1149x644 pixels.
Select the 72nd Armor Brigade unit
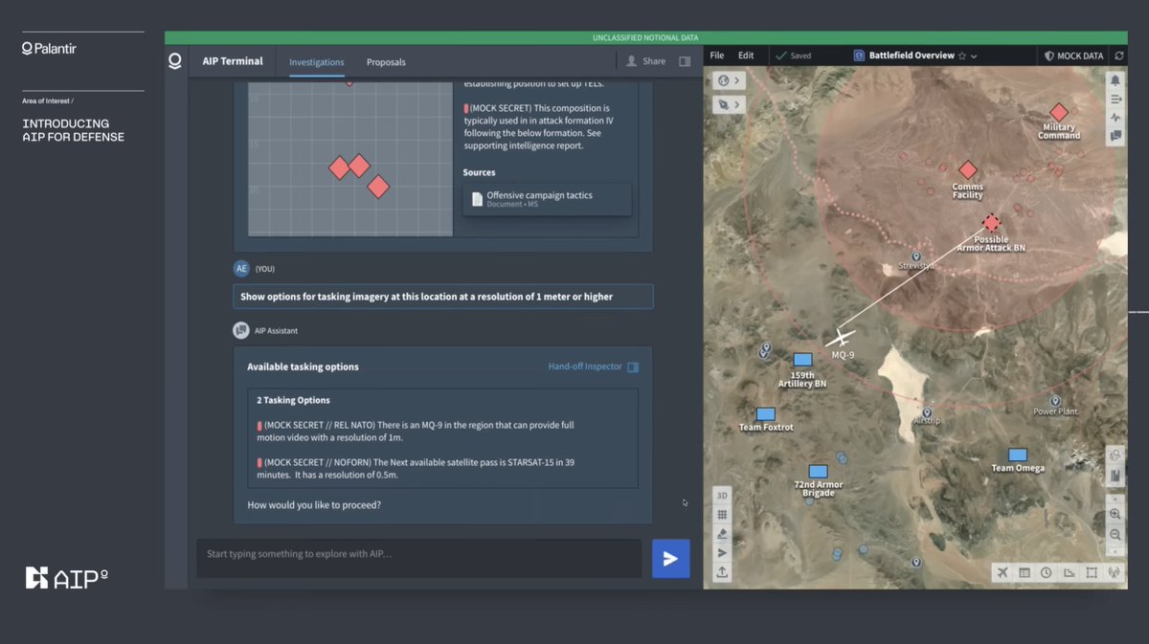(x=818, y=472)
